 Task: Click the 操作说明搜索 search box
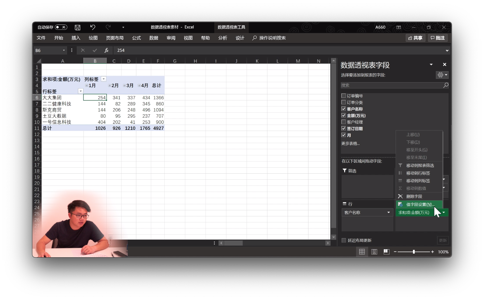(269, 38)
